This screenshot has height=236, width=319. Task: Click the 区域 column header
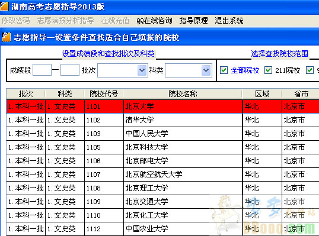click(262, 94)
